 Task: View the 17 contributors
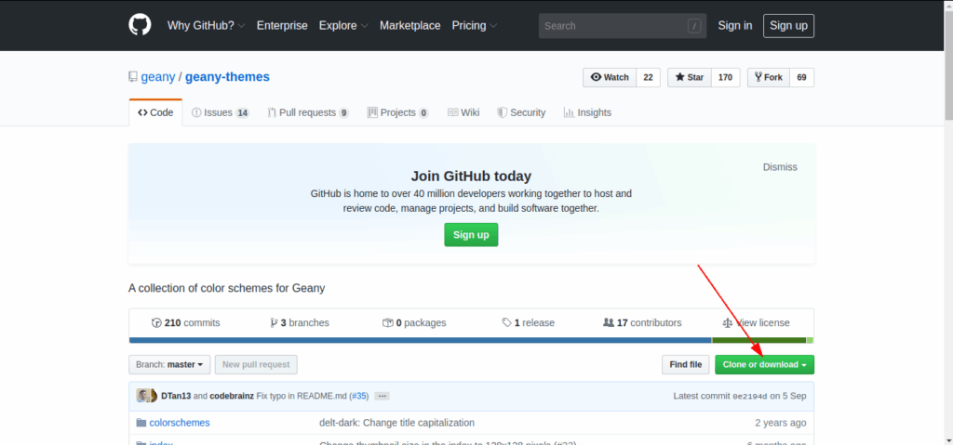[x=642, y=322]
